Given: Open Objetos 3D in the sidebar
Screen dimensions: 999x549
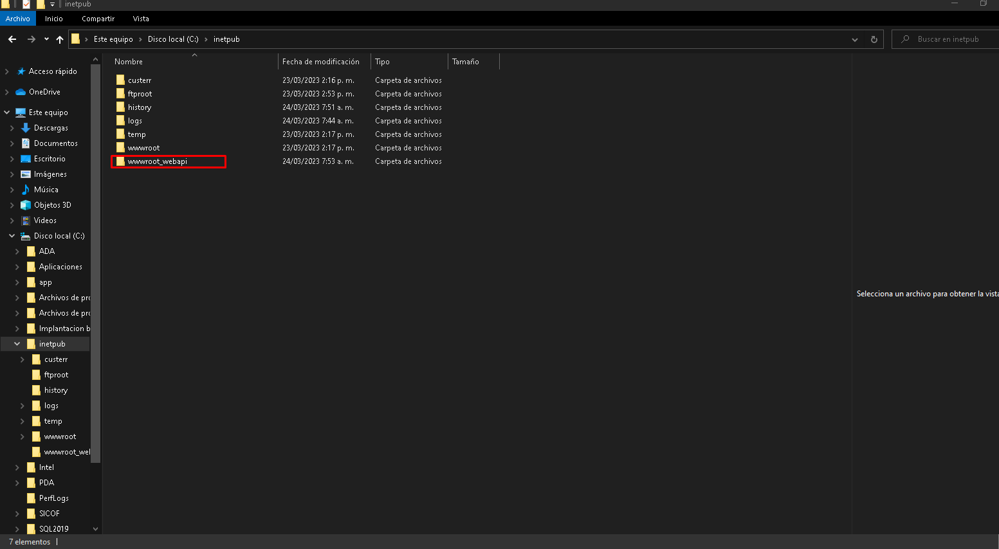Looking at the screenshot, I should click(x=52, y=205).
